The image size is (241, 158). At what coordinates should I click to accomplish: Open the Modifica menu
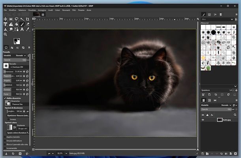coord(13,10)
